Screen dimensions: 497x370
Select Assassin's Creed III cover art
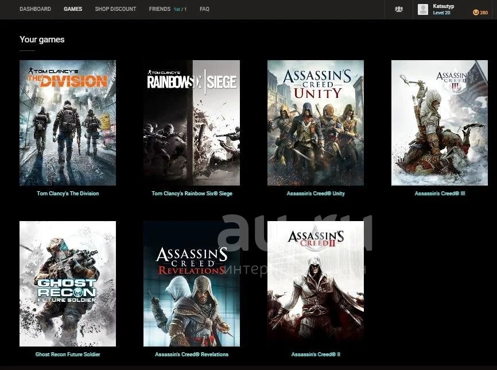point(440,123)
